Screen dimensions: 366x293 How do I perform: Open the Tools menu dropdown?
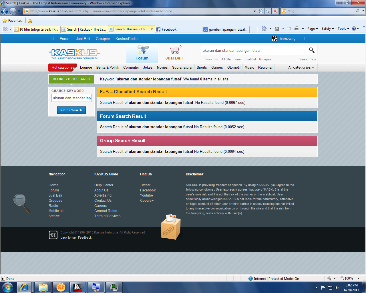point(343,29)
